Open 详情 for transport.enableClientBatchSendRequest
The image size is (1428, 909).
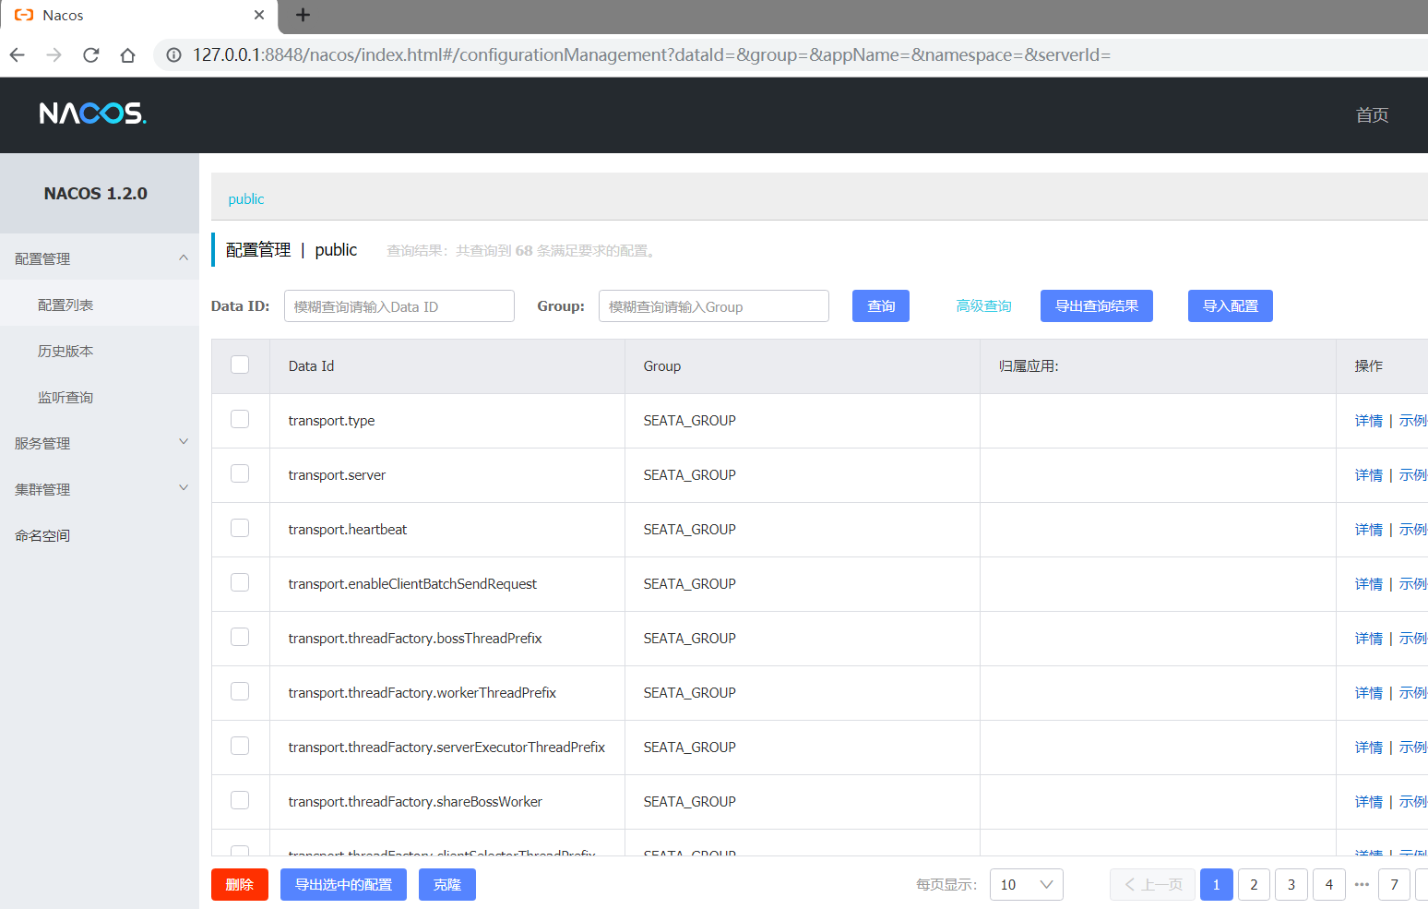click(1368, 584)
